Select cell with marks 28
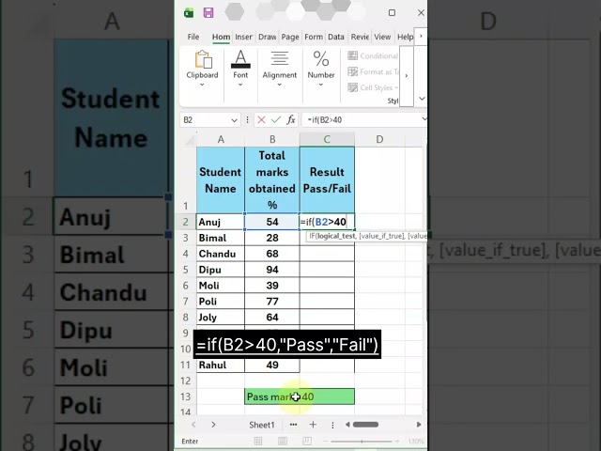This screenshot has width=601, height=451. pos(272,238)
